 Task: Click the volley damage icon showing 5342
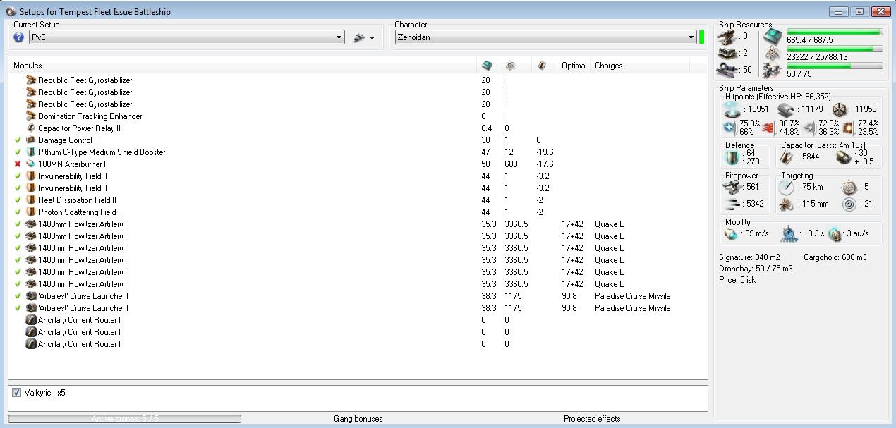tap(733, 204)
